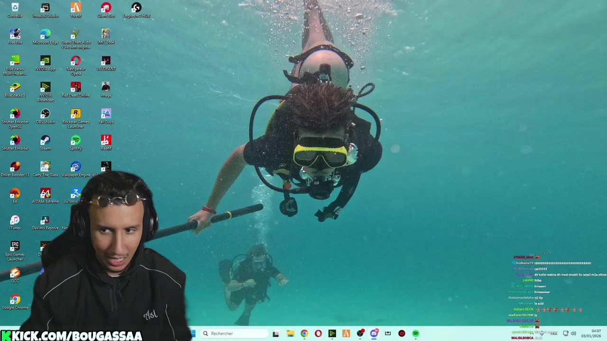This screenshot has height=341, width=607.
Task: Open the Corbeille recycle bin icon
Action: (x=15, y=10)
